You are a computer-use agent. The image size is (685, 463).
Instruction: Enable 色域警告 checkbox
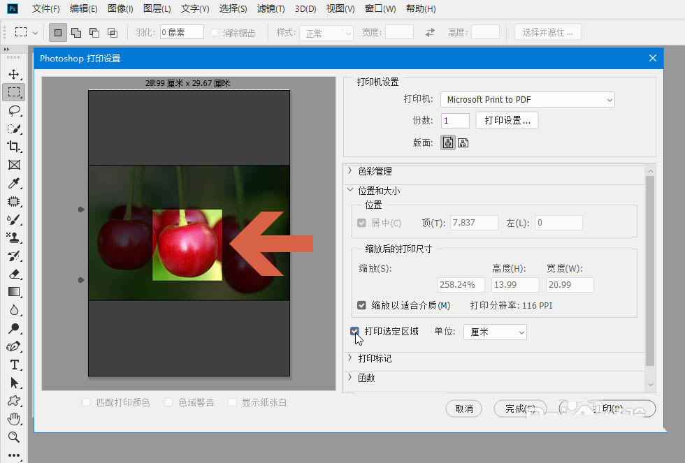coord(168,402)
